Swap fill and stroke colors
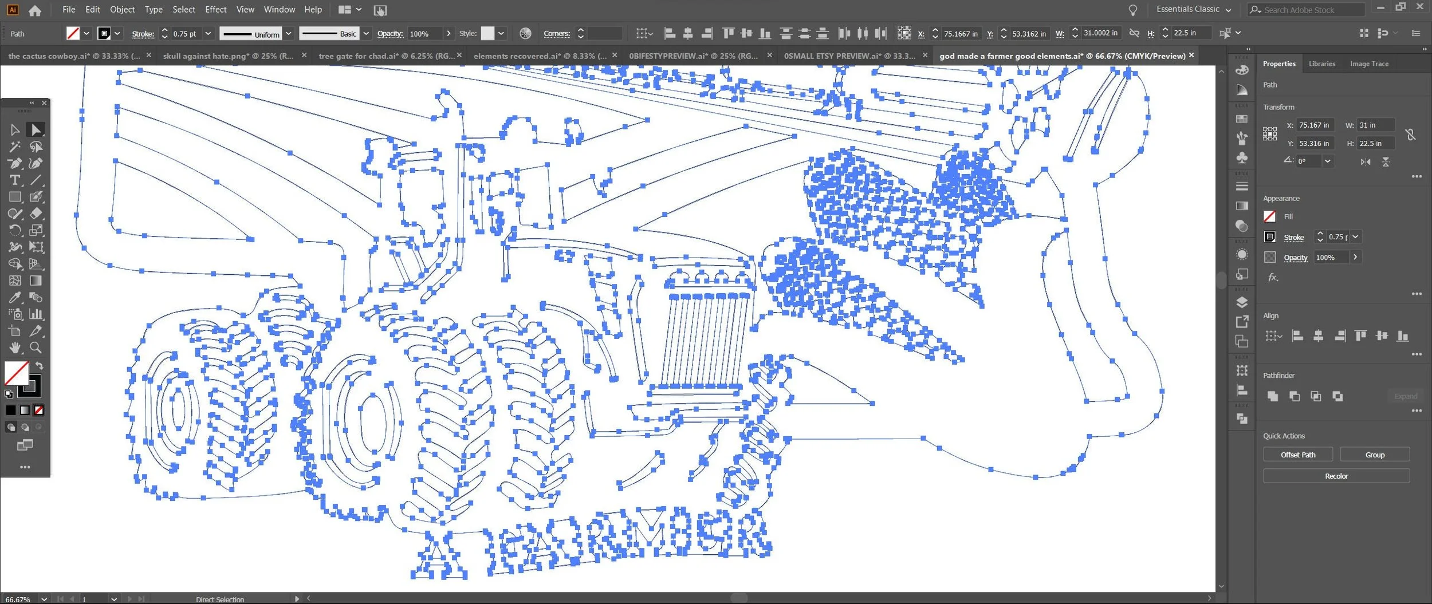This screenshot has height=604, width=1432. point(40,366)
